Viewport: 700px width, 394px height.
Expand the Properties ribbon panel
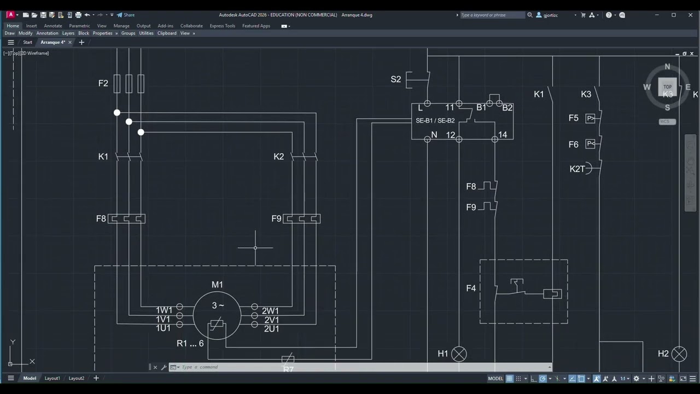coord(102,33)
